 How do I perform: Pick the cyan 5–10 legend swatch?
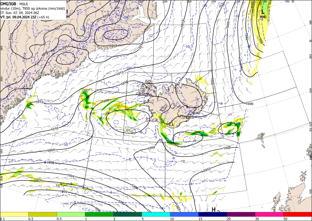pos(156,214)
